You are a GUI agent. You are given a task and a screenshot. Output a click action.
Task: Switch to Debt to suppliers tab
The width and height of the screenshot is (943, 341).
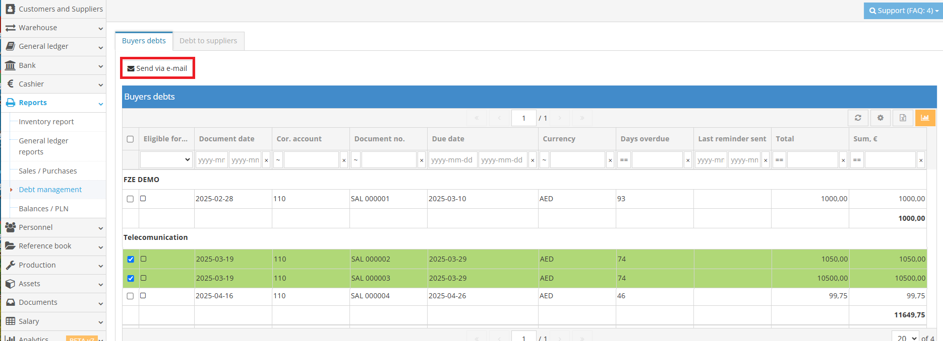(208, 41)
